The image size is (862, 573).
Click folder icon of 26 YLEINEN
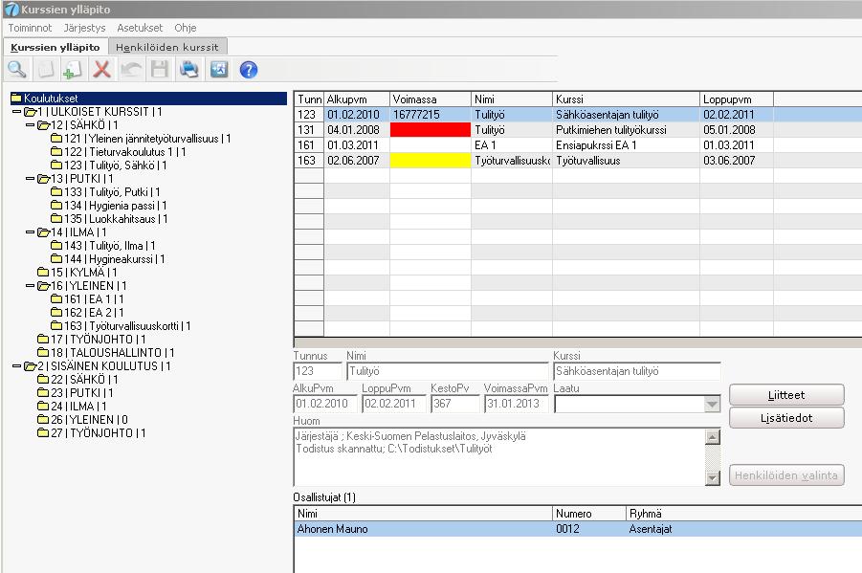coord(43,420)
